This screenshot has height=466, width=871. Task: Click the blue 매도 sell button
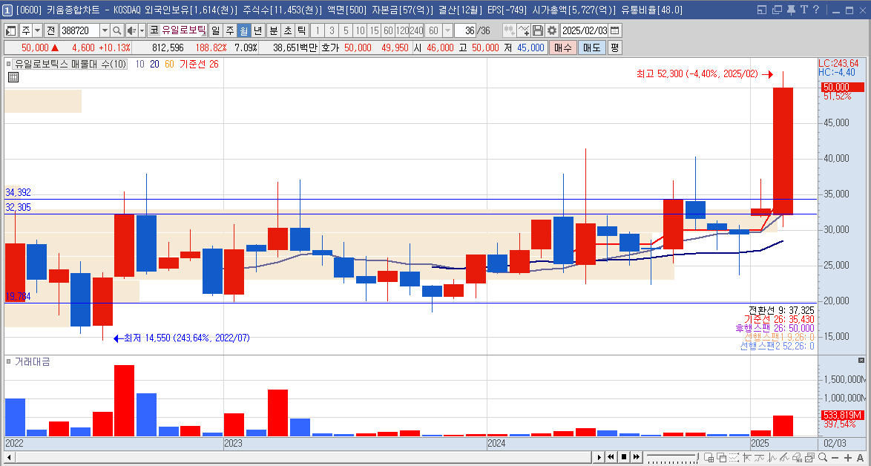[x=591, y=47]
